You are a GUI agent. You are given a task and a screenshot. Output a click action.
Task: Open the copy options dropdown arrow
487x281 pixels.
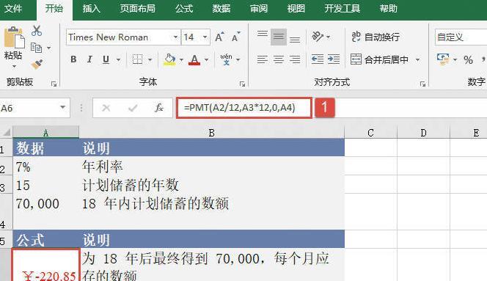pos(48,48)
